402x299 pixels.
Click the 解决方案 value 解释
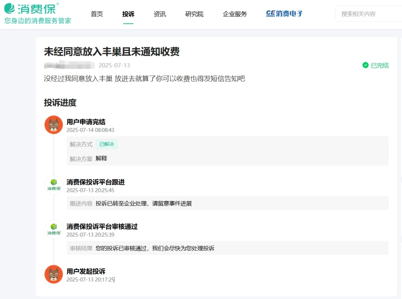[101, 158]
